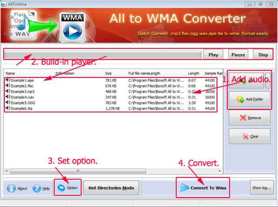
Task: Click the blue info About icon
Action: [x=11, y=188]
